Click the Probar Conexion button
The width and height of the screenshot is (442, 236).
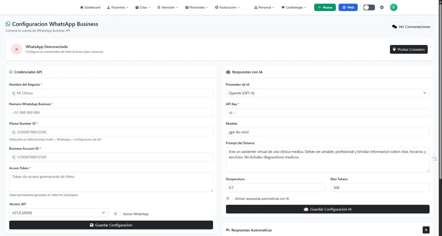tap(409, 49)
